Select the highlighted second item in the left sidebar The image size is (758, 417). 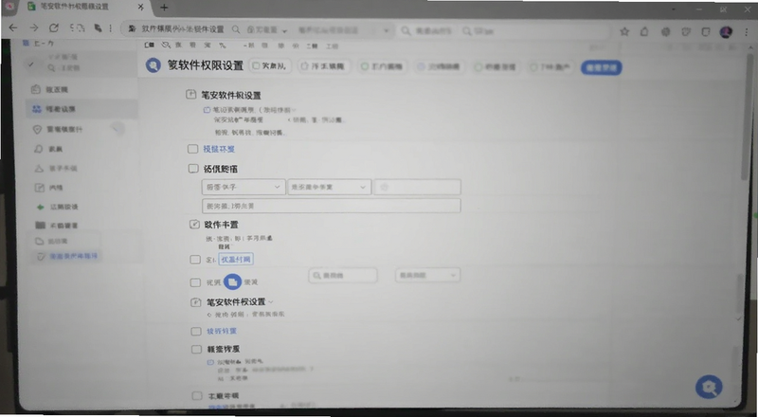[x=81, y=109]
